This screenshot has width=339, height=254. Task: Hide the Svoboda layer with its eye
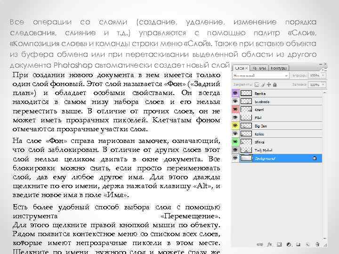235,101
